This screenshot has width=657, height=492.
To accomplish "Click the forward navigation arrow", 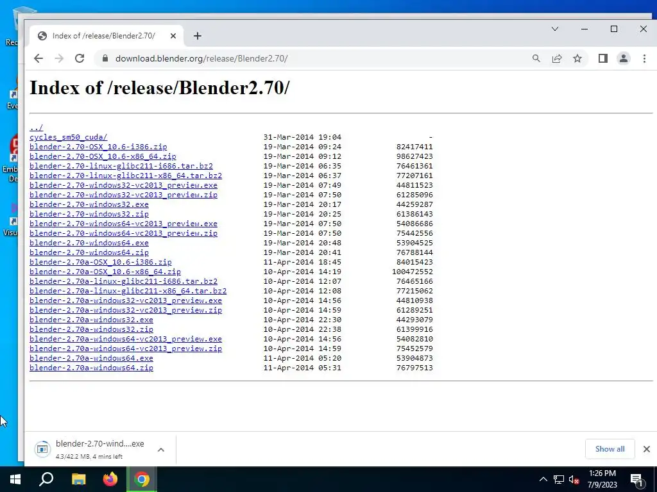I will click(59, 58).
